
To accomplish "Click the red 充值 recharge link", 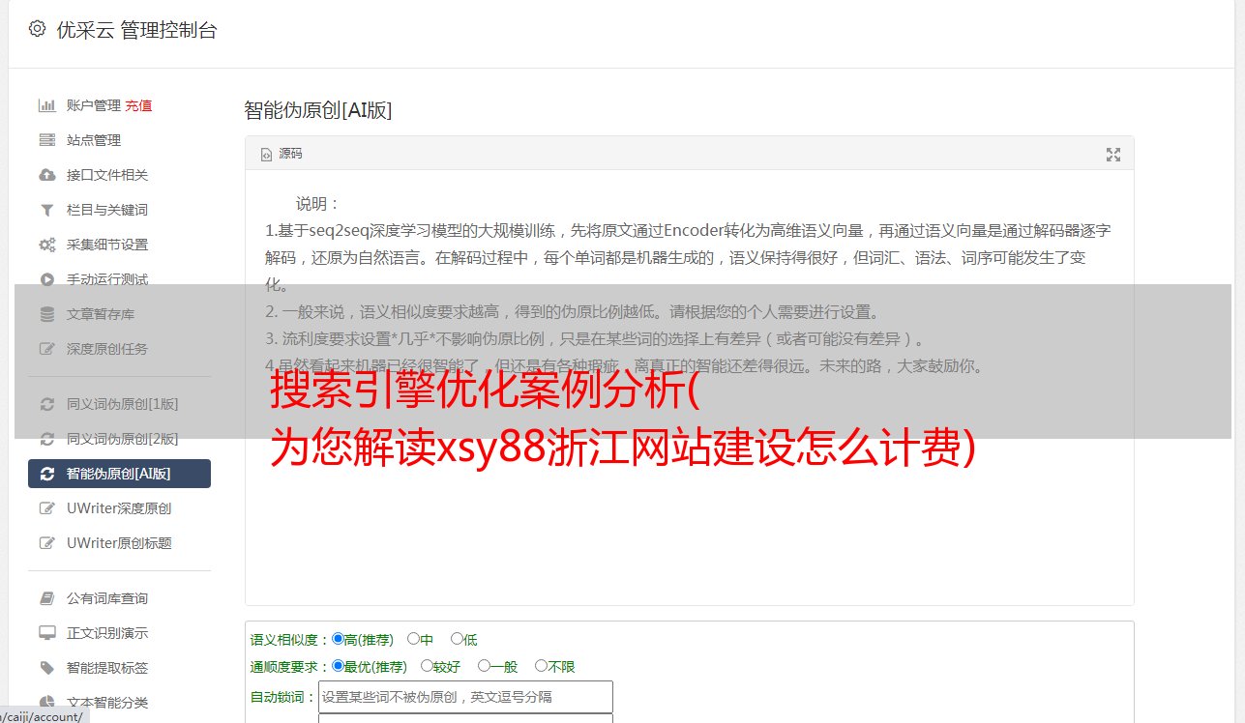I will (138, 105).
